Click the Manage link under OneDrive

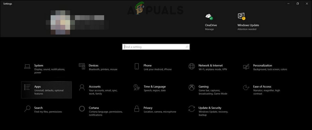[209, 29]
